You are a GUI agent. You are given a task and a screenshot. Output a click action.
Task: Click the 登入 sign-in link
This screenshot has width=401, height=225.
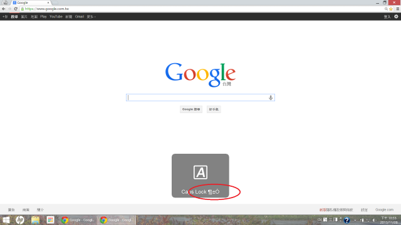click(387, 17)
